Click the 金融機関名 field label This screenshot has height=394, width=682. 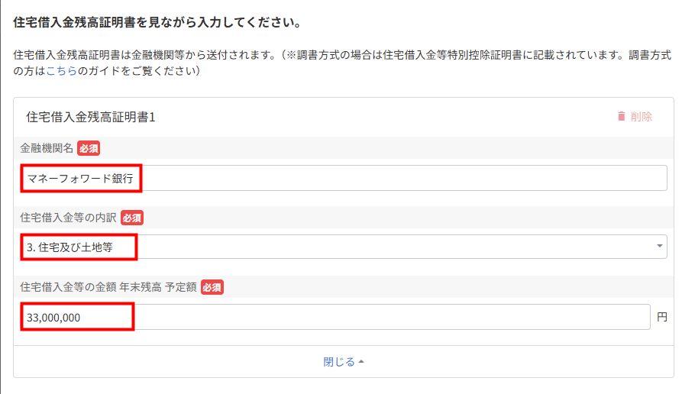(47, 148)
